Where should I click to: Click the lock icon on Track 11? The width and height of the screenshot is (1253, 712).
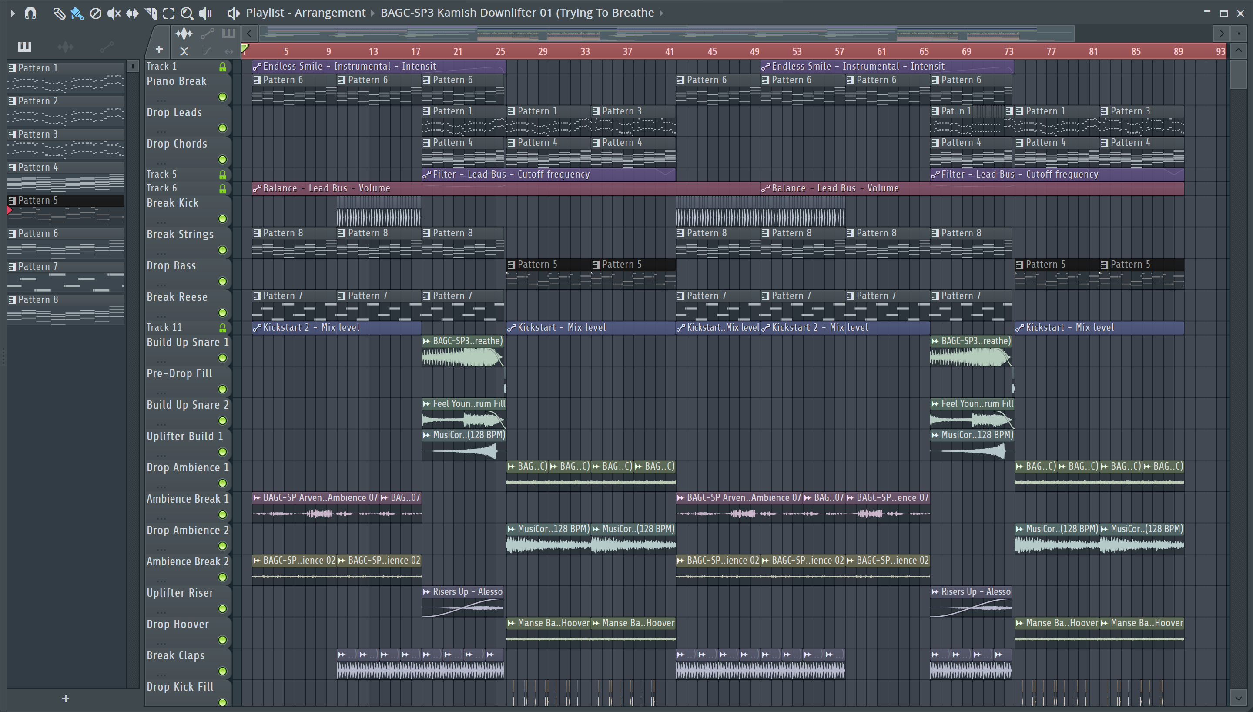(222, 328)
